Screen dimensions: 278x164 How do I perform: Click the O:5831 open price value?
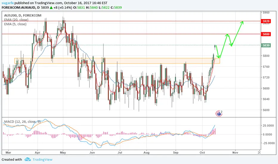79,8
